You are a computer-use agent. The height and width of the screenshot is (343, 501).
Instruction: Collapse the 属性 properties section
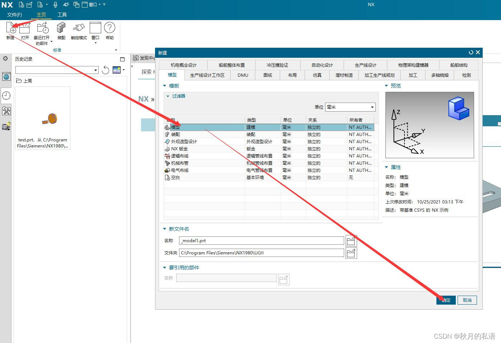point(387,167)
